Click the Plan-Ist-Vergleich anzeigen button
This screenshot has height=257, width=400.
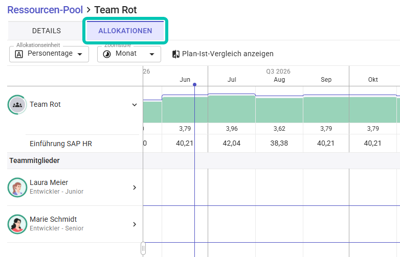pyautogui.click(x=223, y=54)
